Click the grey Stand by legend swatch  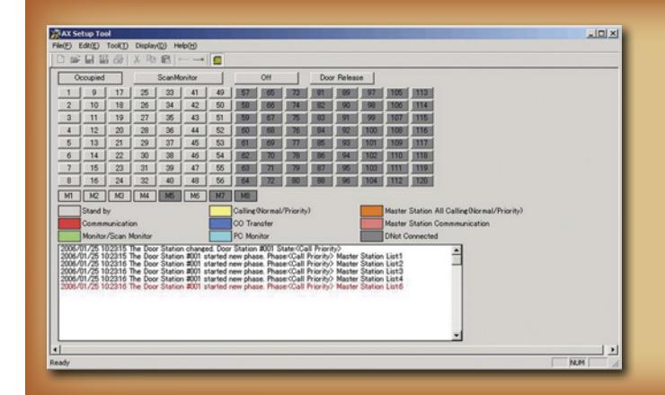click(69, 211)
